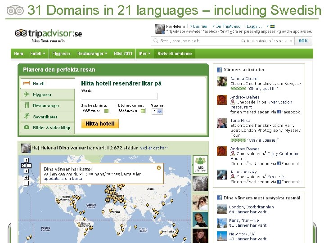Close the Dina vänner har kartor popup
The width and height of the screenshot is (324, 243).
click(x=159, y=167)
